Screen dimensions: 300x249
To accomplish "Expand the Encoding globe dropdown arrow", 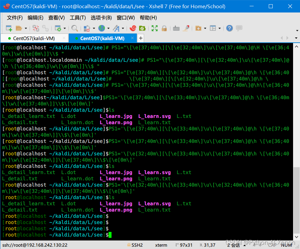I will (109, 29).
